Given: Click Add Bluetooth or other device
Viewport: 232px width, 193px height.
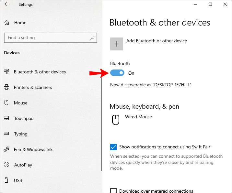Looking at the screenshot, I should [x=157, y=41].
